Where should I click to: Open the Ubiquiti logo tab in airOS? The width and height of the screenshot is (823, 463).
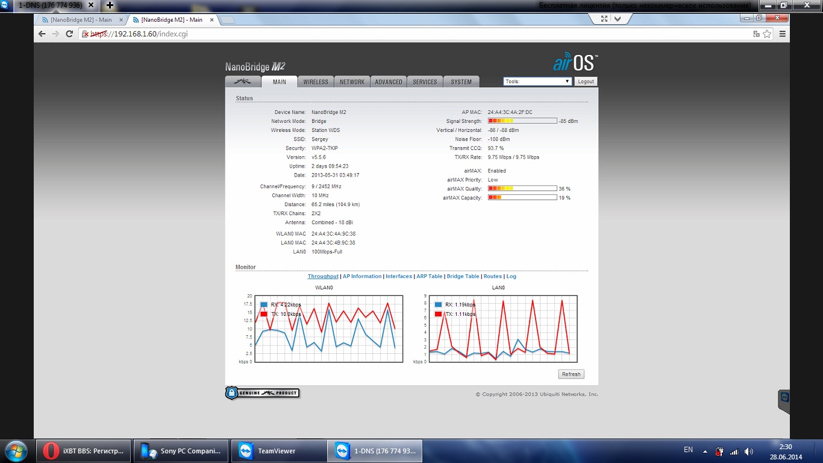pyautogui.click(x=243, y=82)
